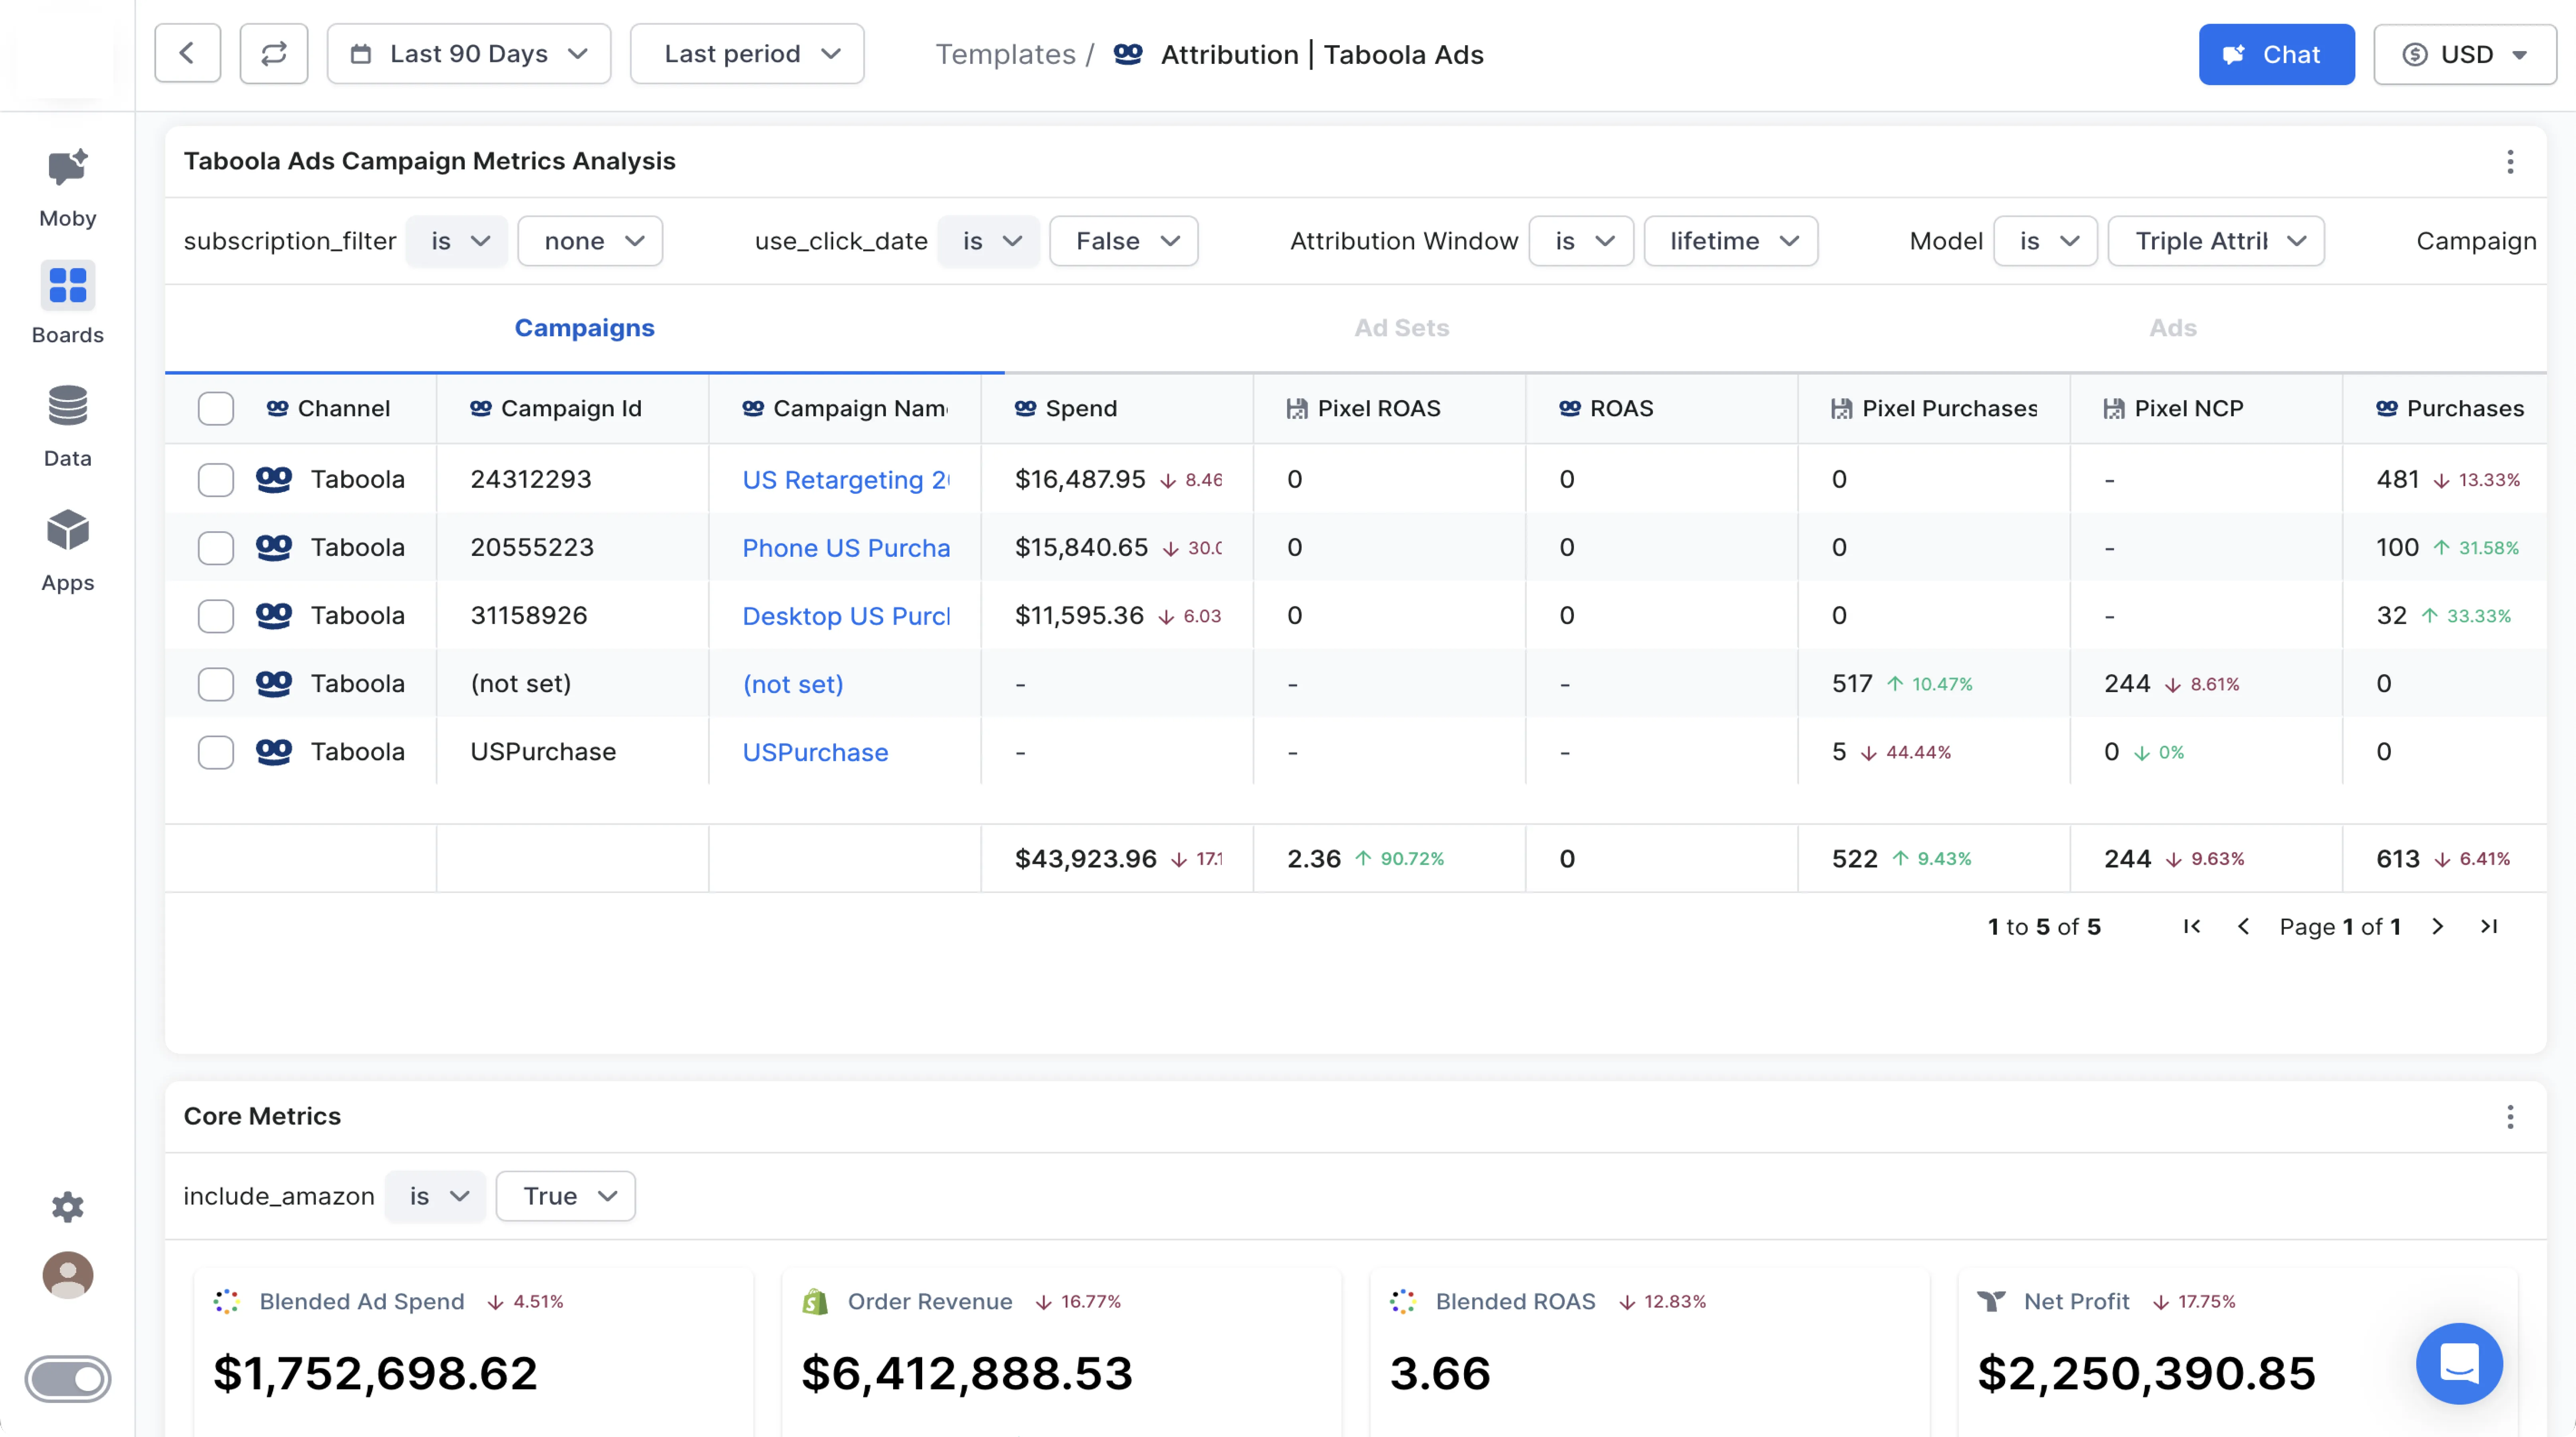This screenshot has height=1437, width=2576.
Task: Go to next page arrow in pagination
Action: pyautogui.click(x=2437, y=927)
